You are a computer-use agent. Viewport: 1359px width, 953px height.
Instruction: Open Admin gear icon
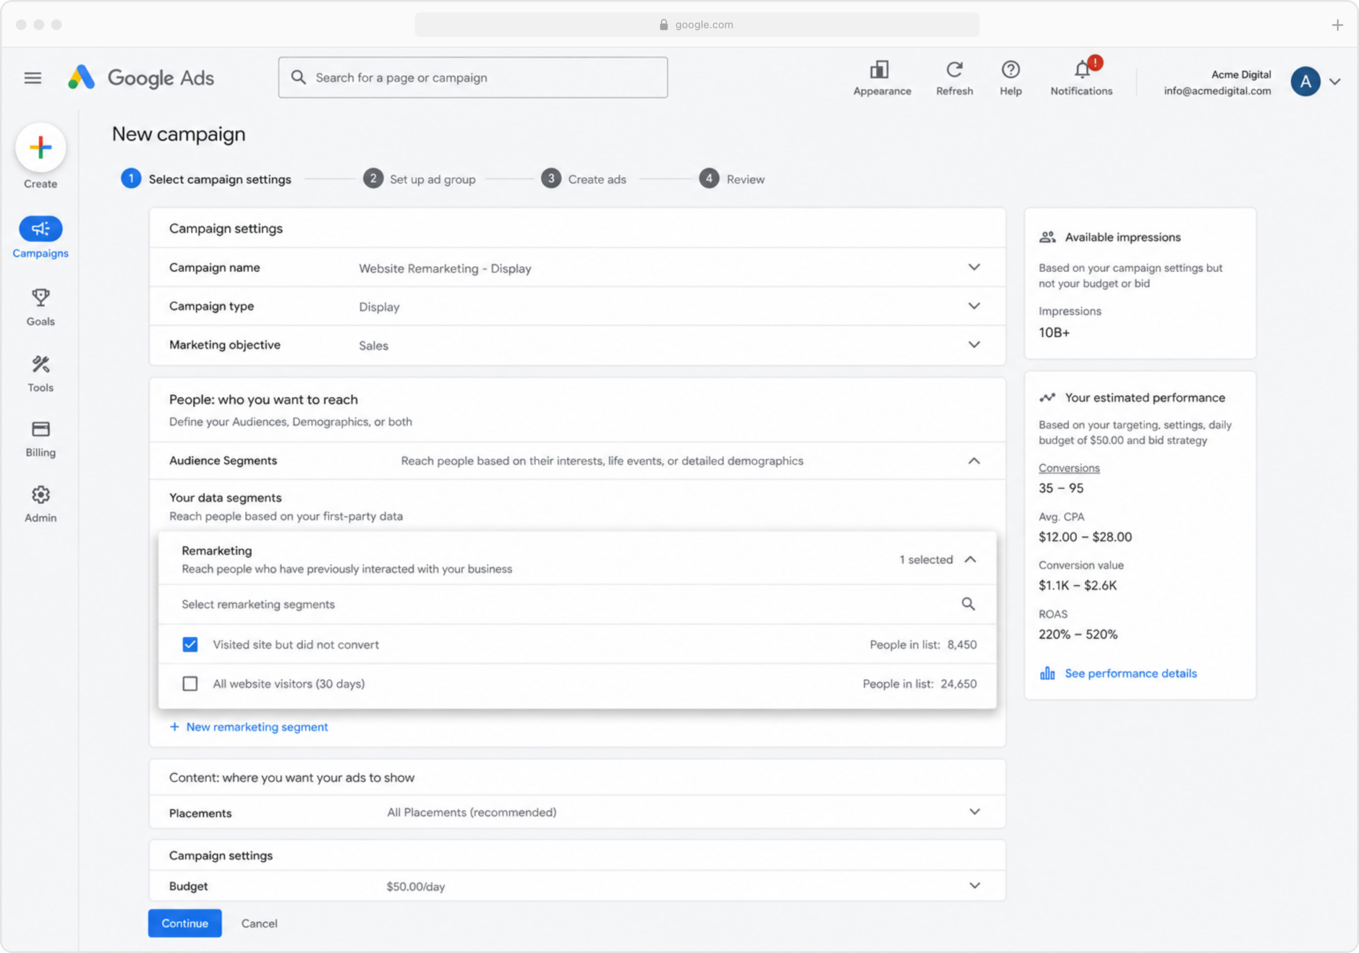coord(40,494)
